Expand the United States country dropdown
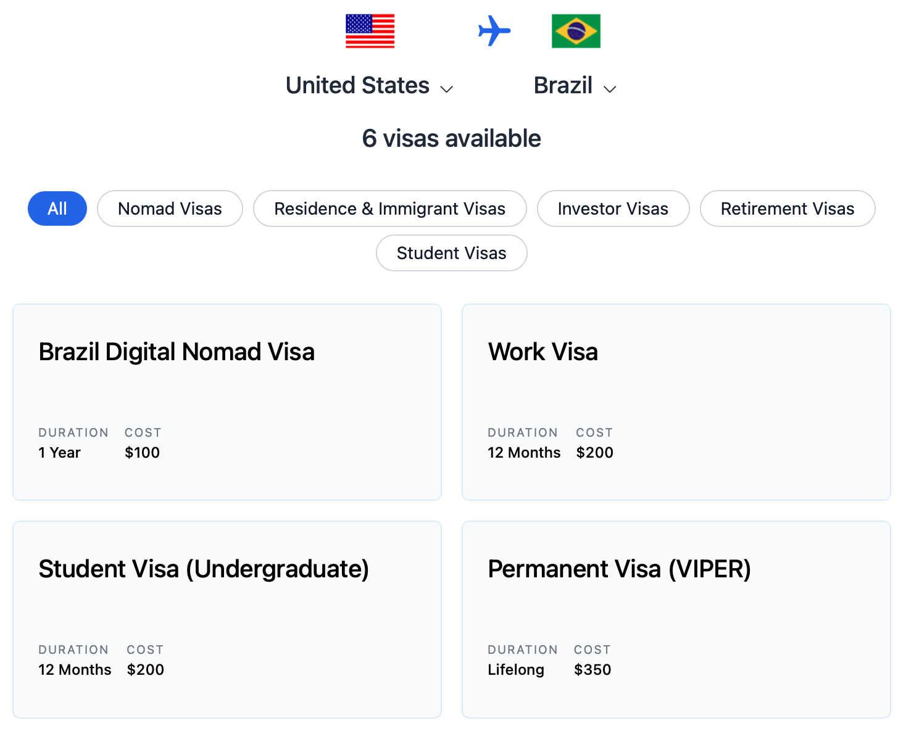 pyautogui.click(x=370, y=86)
